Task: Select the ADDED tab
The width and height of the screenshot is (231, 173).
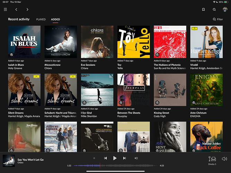Action: click(x=55, y=20)
